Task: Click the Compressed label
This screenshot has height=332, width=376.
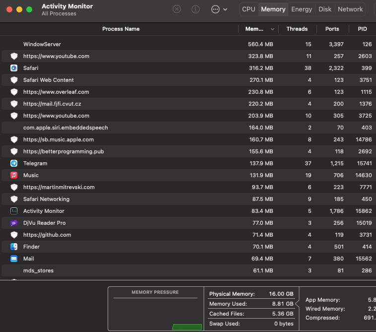Action: coord(322,318)
